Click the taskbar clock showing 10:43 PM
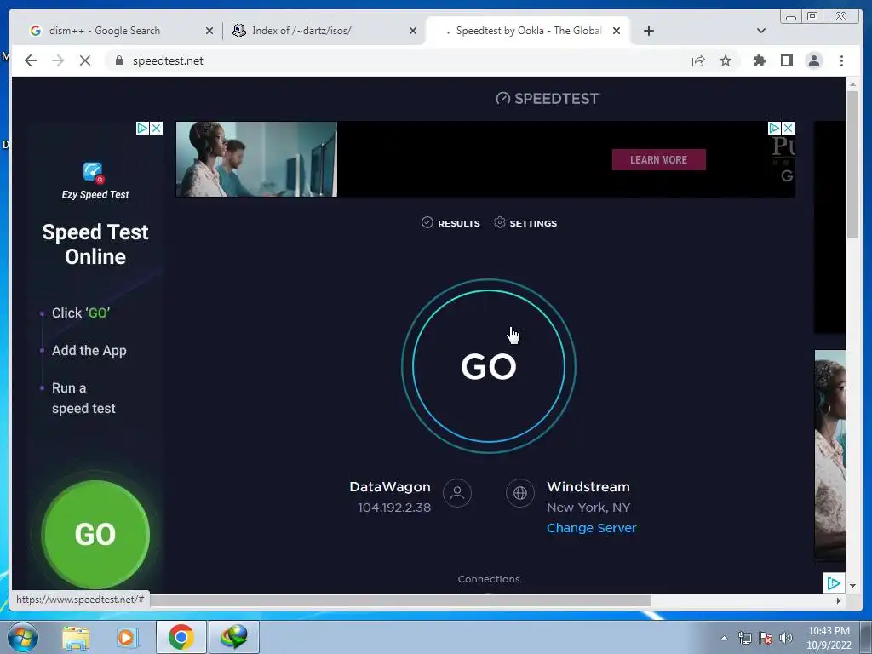 point(829,637)
